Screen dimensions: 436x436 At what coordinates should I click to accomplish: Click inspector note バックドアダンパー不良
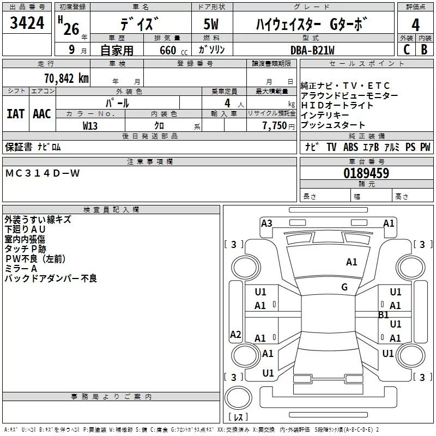[51, 278]
